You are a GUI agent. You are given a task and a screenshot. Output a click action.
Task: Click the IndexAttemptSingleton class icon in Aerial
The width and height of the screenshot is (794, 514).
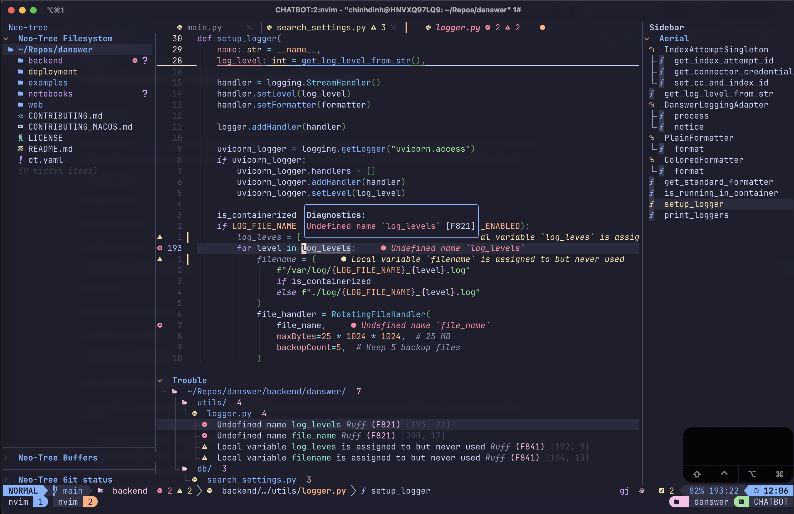tap(652, 50)
